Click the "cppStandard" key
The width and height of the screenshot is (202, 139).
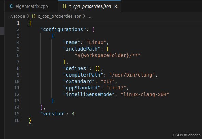[x=82, y=88]
